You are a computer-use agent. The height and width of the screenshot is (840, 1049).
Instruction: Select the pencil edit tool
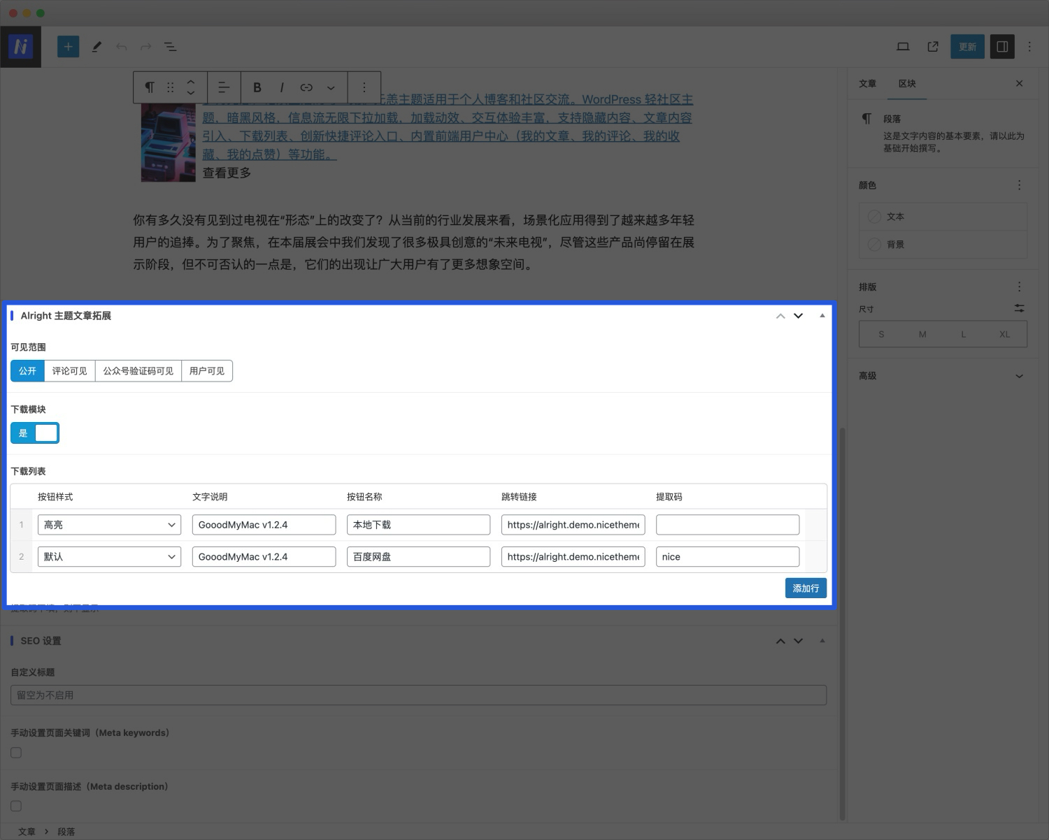tap(97, 47)
